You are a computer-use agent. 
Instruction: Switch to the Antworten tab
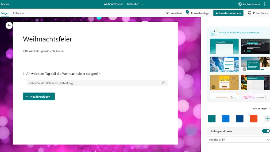19,13
